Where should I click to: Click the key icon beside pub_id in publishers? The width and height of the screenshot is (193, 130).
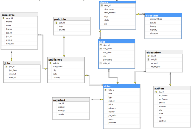50,63
